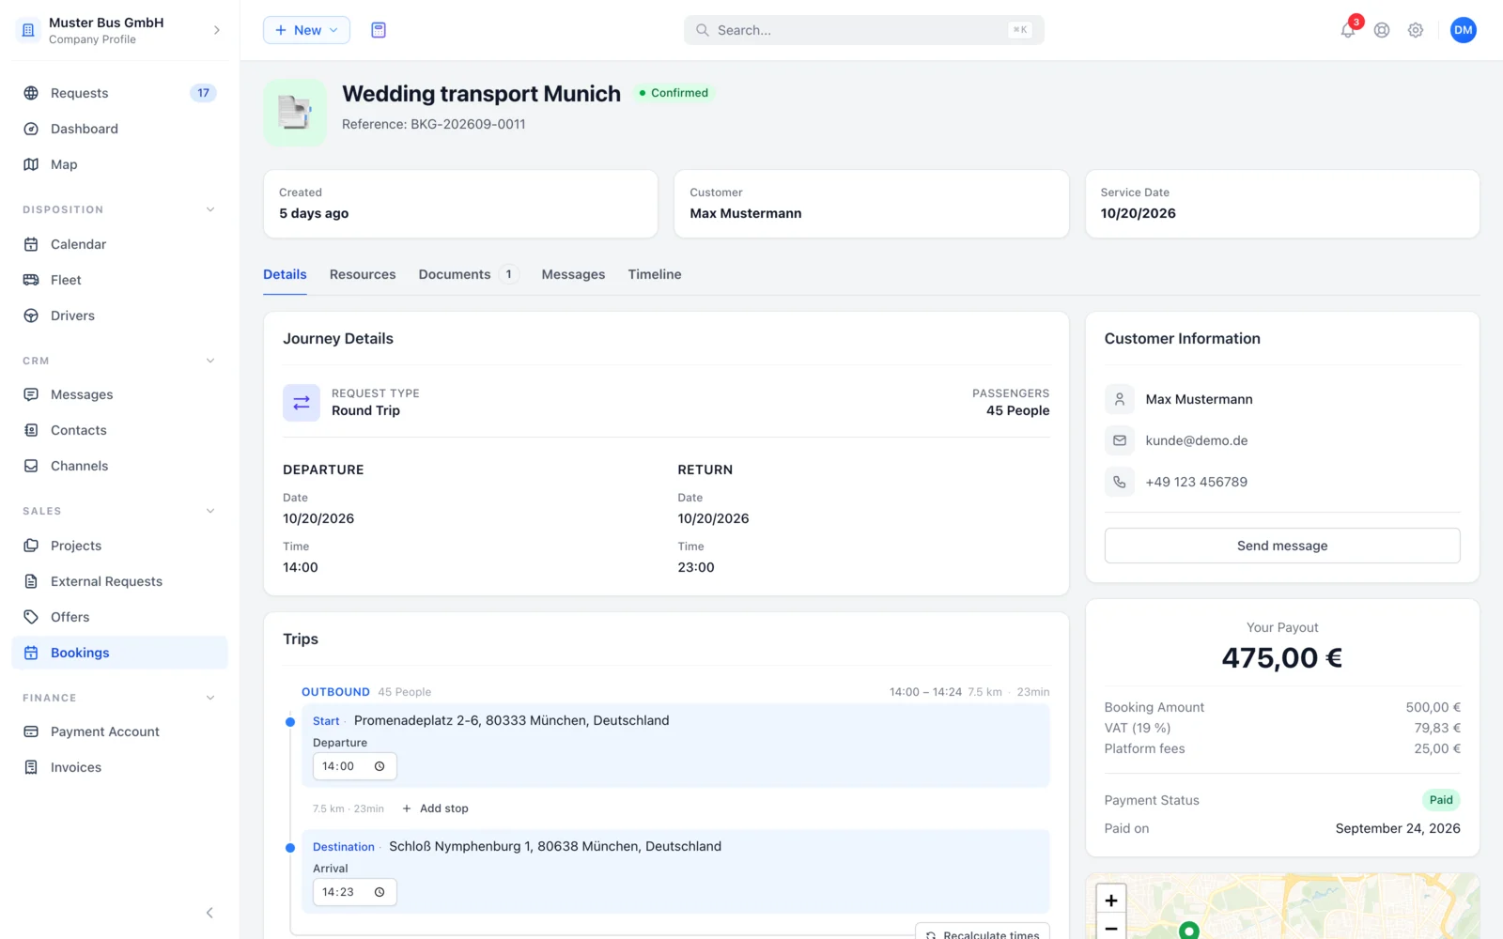Image resolution: width=1503 pixels, height=939 pixels.
Task: Click Recalculate times button
Action: pos(983,931)
